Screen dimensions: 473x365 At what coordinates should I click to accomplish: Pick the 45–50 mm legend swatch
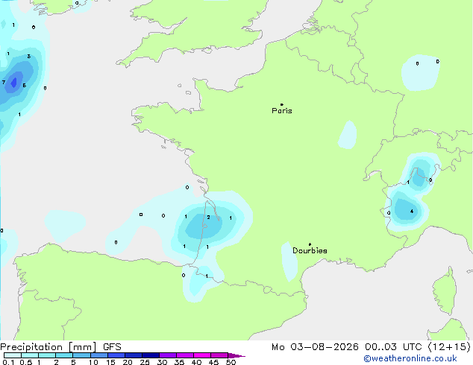219,355
